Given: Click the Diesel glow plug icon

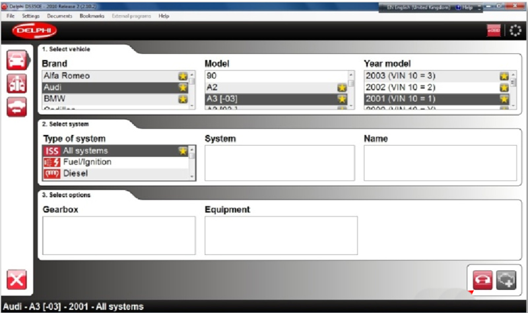Looking at the screenshot, I should (52, 173).
